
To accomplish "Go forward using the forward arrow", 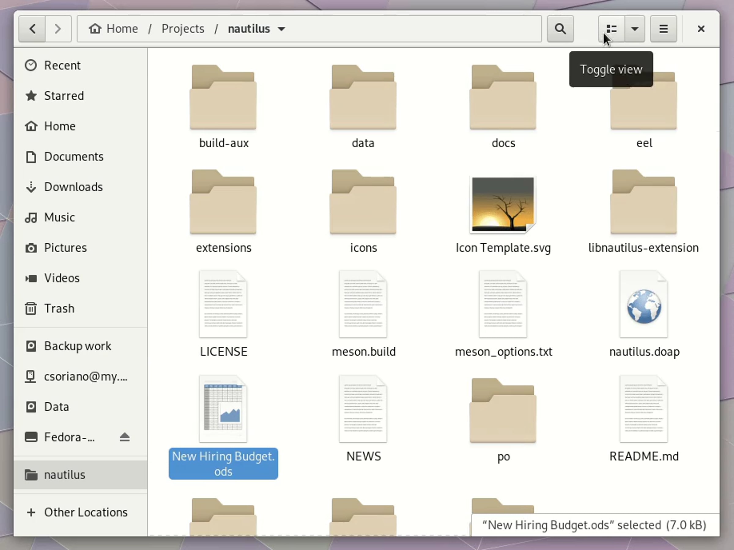I will (x=58, y=29).
